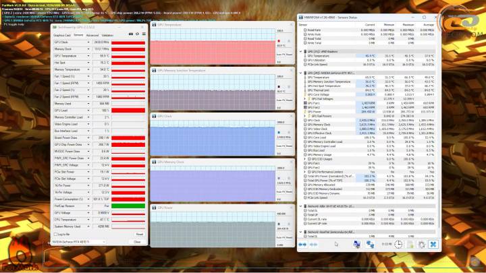Switch to the Graphics Card tab
Screen dimensions: 486x273
(62, 35)
